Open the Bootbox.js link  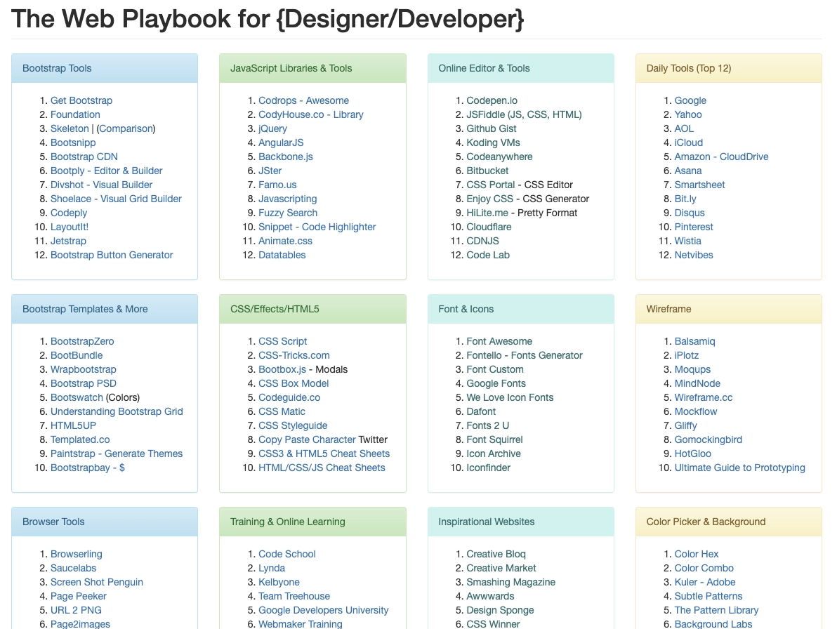tap(282, 369)
